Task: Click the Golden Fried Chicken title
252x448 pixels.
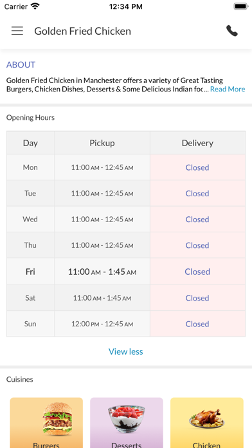Action: coord(82,31)
